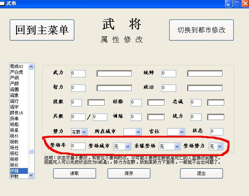249x196 pixels.
Task: Open the 官位 dropdown
Action: pos(176,132)
